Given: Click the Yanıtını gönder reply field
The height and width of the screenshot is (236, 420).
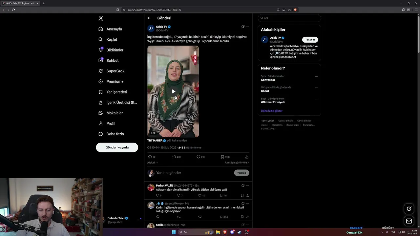Looking at the screenshot, I should [194, 173].
